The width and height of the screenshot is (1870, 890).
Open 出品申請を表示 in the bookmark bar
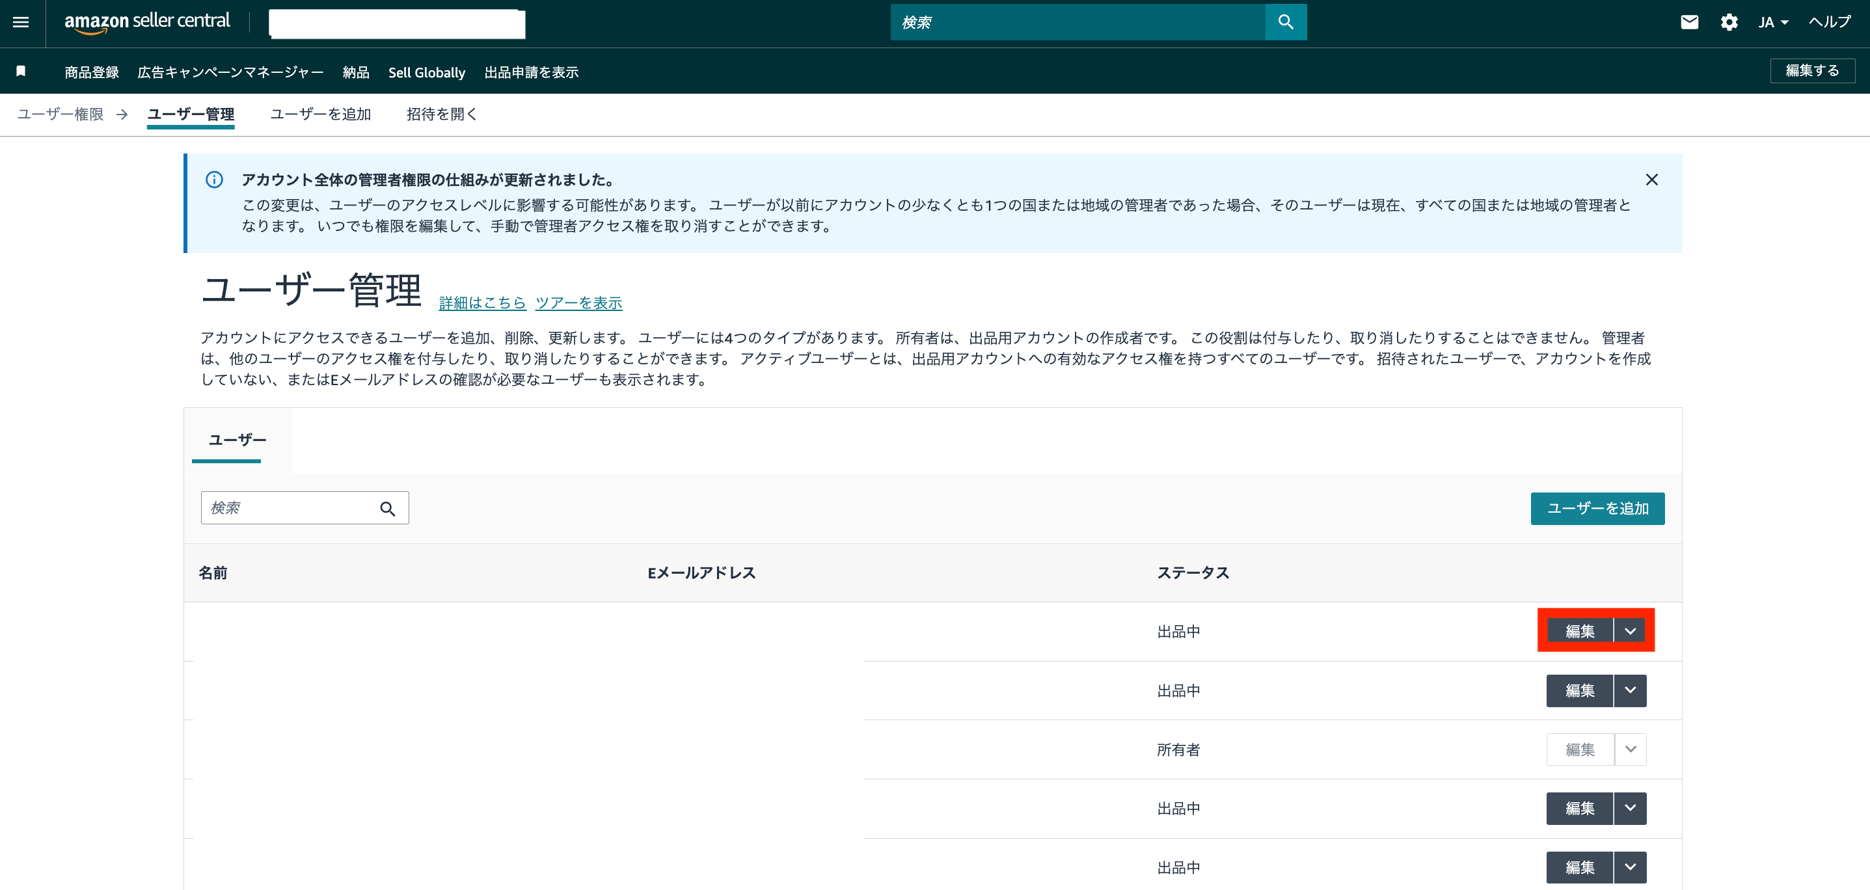tap(532, 72)
